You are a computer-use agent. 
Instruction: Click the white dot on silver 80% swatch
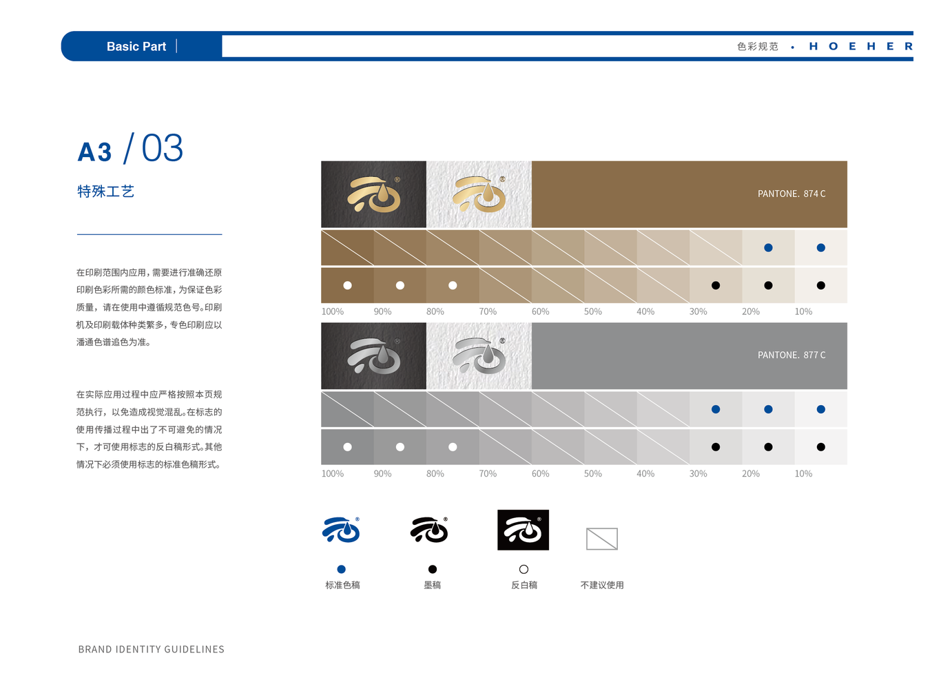[x=453, y=447]
